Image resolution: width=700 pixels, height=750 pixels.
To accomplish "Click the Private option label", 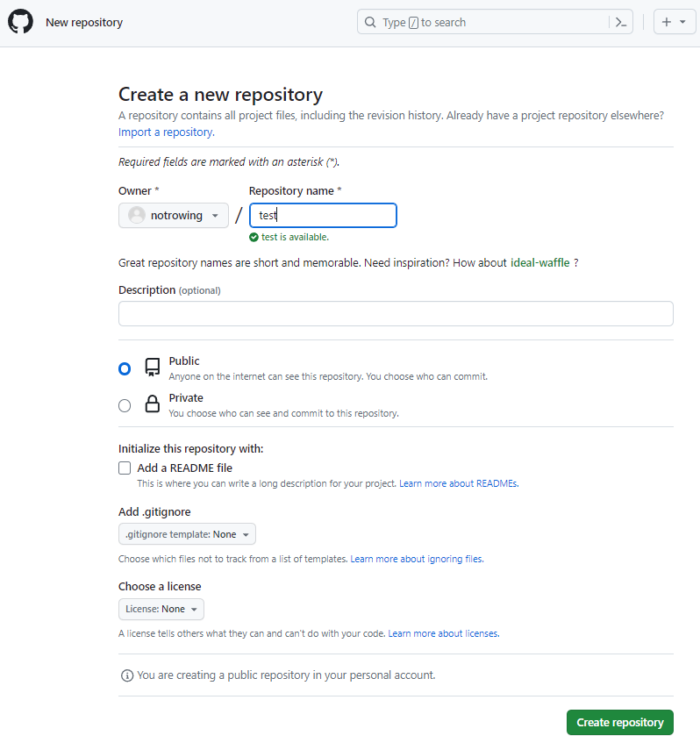I will coord(186,398).
